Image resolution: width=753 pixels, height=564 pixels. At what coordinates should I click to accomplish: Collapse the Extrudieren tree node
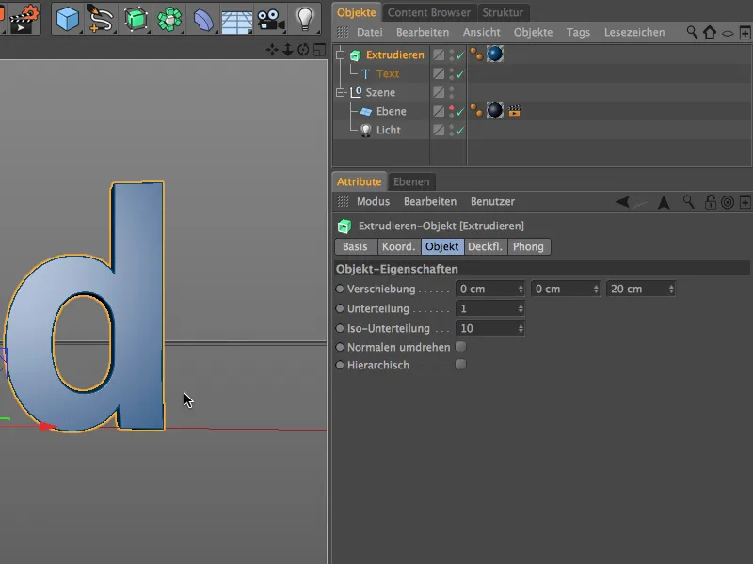[341, 55]
